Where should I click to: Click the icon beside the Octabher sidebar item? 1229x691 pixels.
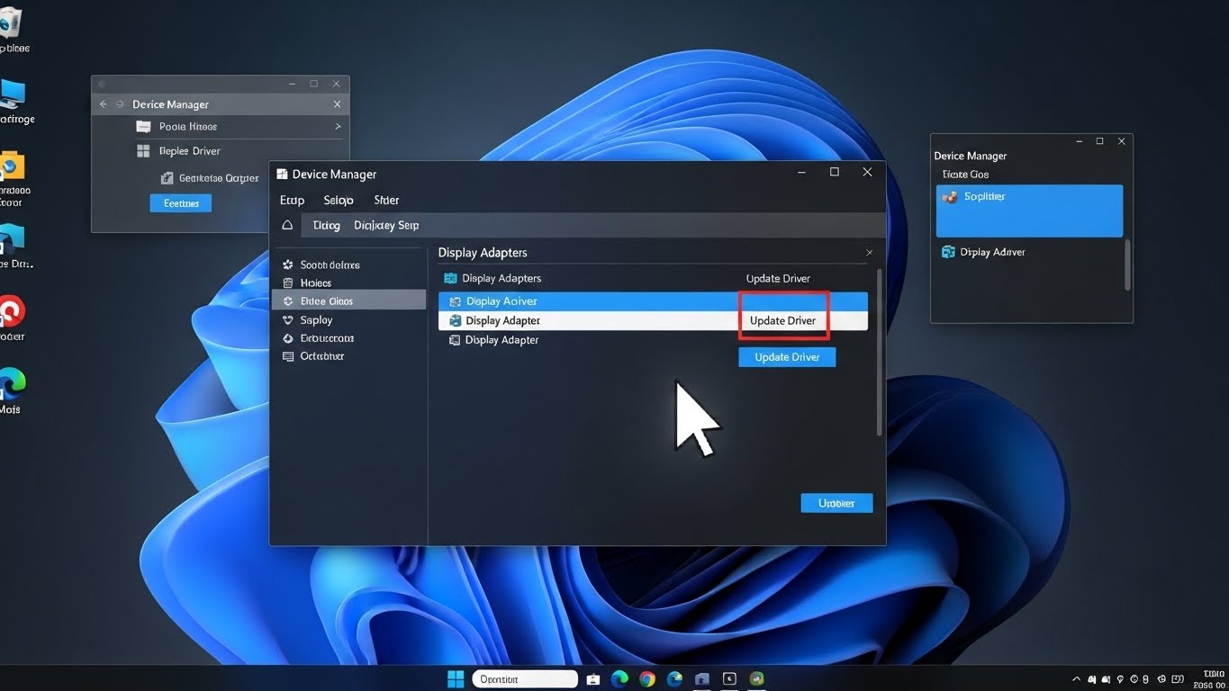tap(288, 356)
